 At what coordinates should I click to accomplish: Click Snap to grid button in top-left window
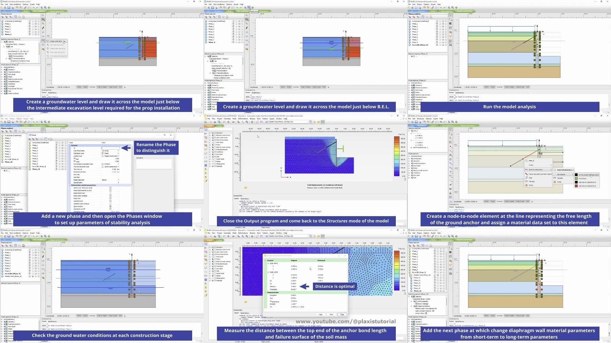pyautogui.click(x=113, y=87)
